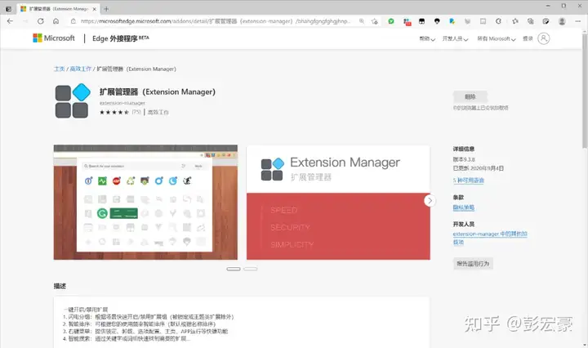588x348 pixels.
Task: Open the tab actions icon at top-left
Action: 8,9
